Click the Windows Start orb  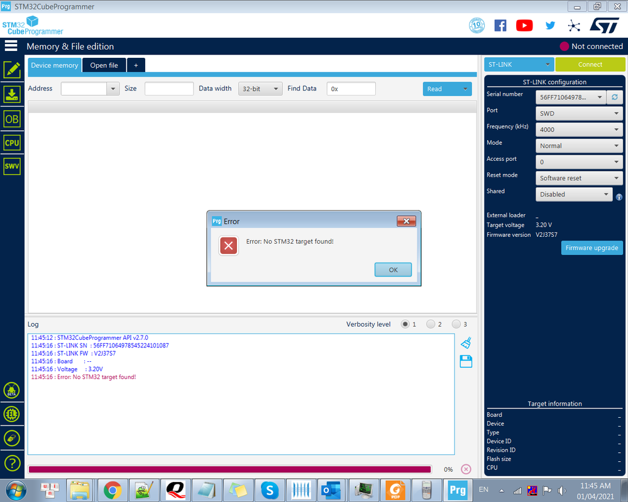click(16, 490)
